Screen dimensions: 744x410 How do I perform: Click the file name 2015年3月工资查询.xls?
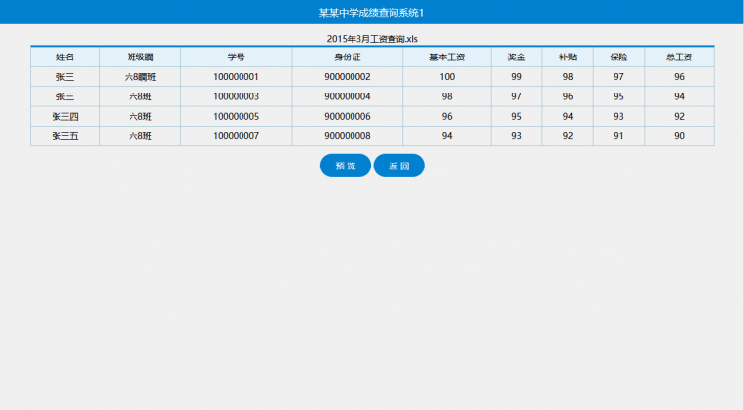pyautogui.click(x=372, y=39)
